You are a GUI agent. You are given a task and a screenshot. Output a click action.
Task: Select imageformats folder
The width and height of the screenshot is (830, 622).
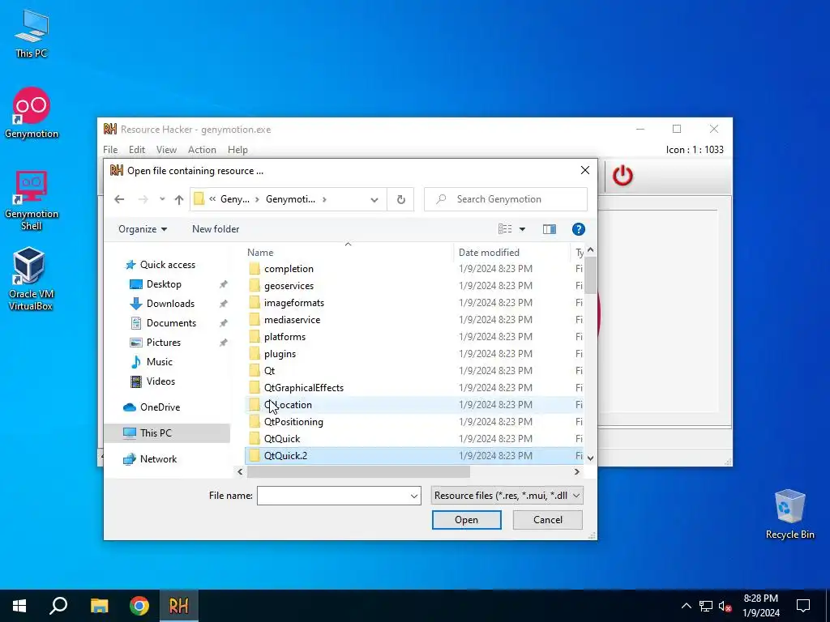pos(414,303)
